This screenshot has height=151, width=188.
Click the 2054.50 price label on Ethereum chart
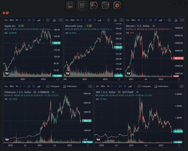pyautogui.click(x=87, y=121)
